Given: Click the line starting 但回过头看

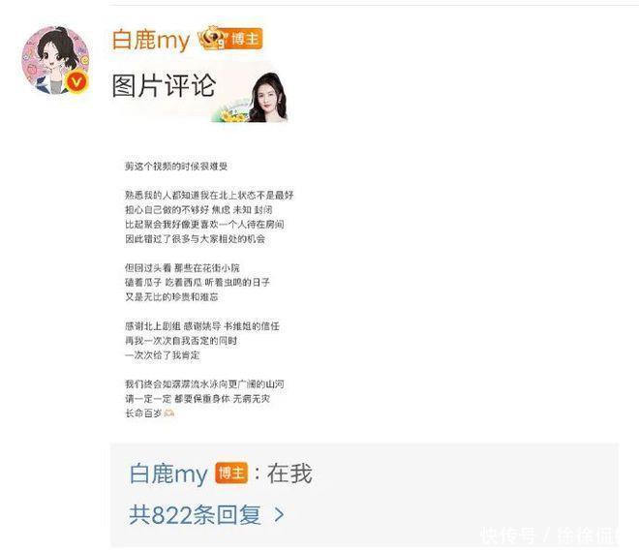Looking at the screenshot, I should pyautogui.click(x=182, y=268).
